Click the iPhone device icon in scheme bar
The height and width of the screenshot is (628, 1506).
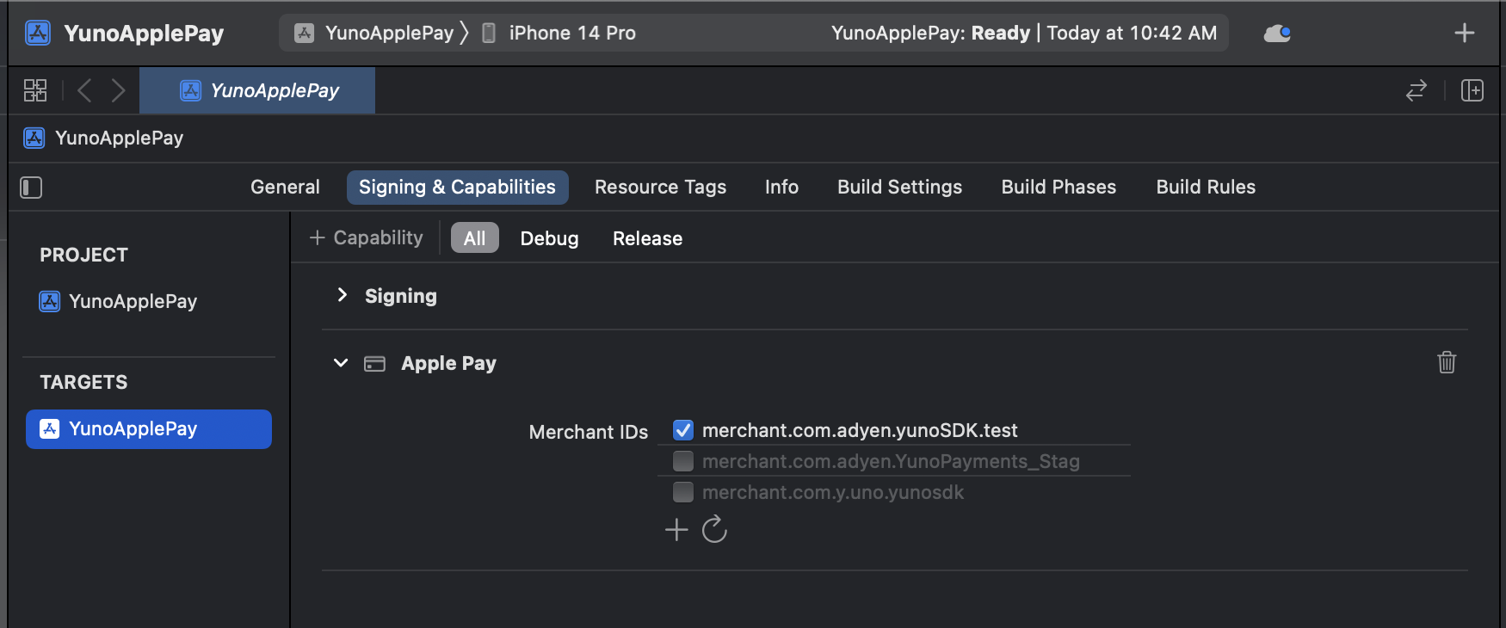[489, 33]
